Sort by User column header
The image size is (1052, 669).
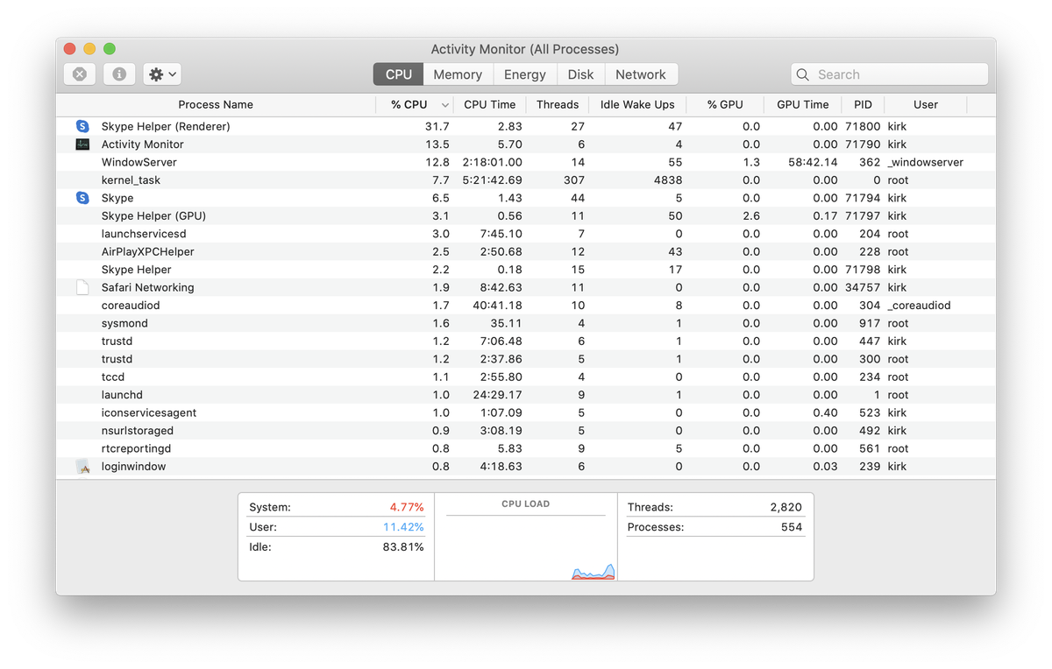pyautogui.click(x=926, y=104)
